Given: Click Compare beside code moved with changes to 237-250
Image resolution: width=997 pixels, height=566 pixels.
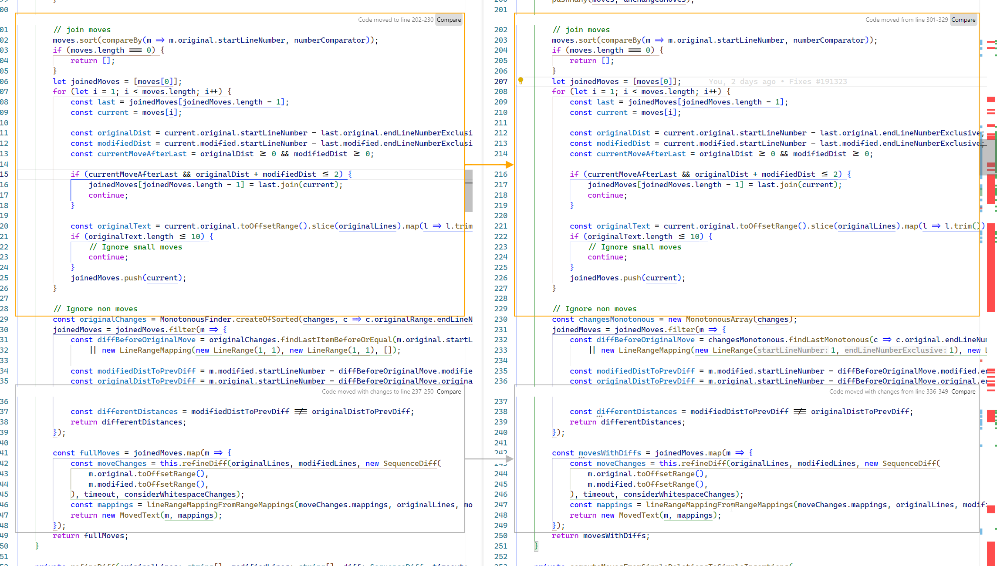Looking at the screenshot, I should point(449,391).
